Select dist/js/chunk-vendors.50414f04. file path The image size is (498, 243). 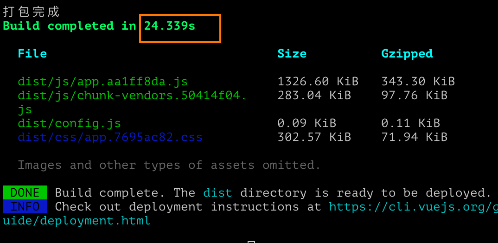132,95
